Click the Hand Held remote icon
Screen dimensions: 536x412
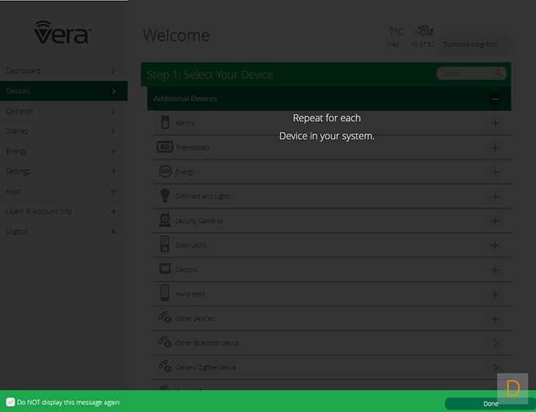point(165,293)
